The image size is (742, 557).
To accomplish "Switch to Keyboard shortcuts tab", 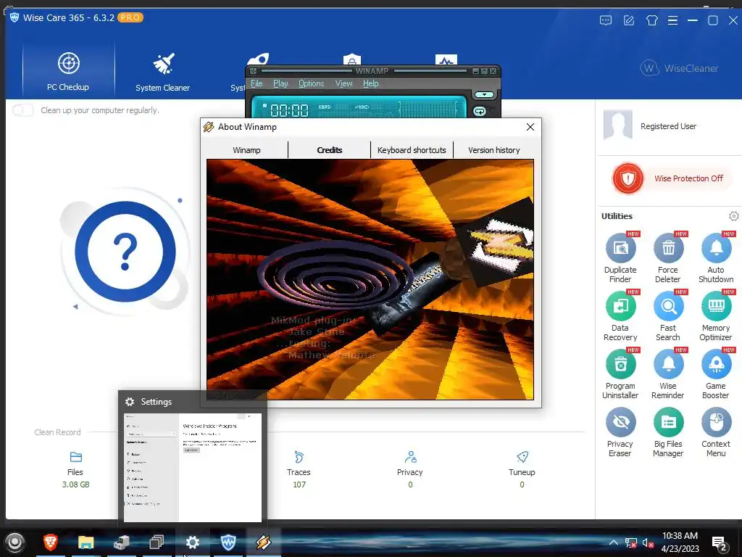I will [412, 150].
